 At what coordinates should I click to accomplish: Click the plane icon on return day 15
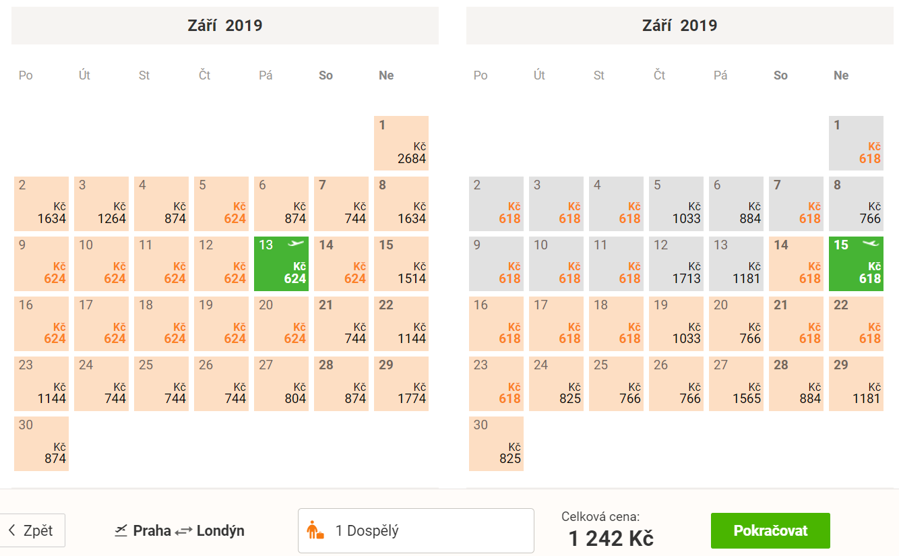tap(871, 244)
